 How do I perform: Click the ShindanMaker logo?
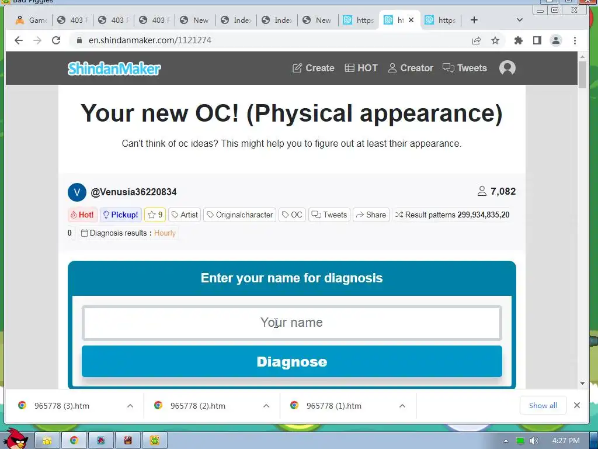114,68
